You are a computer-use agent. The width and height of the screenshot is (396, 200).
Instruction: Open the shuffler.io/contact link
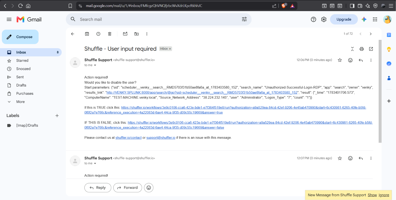click(128, 138)
